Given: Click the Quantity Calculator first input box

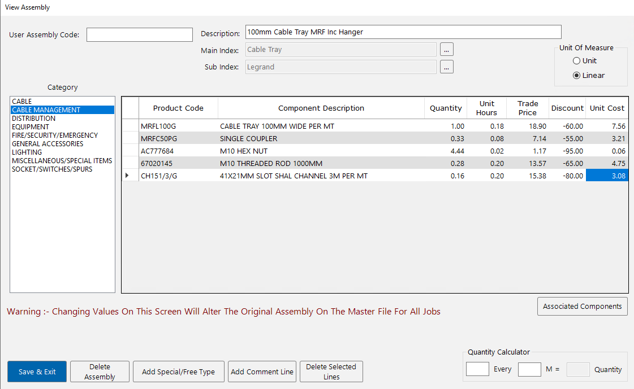Looking at the screenshot, I should (x=477, y=369).
